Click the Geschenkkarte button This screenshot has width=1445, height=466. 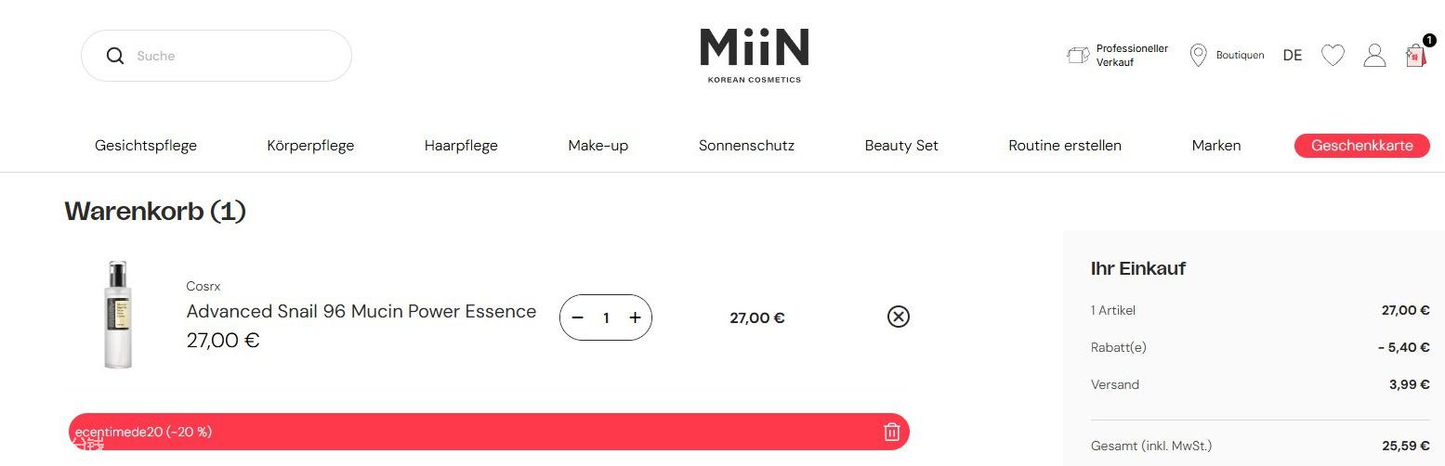click(1361, 146)
